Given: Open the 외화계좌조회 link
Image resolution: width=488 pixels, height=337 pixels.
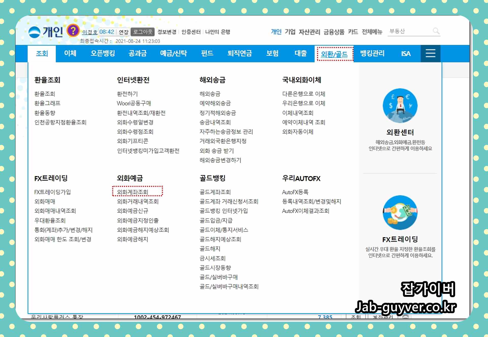Looking at the screenshot, I should point(132,192).
